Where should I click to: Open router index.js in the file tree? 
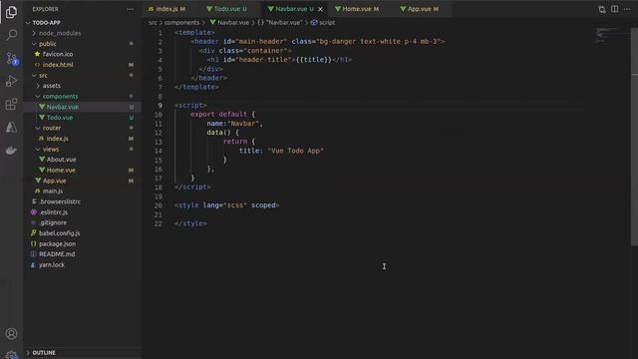coord(82,139)
